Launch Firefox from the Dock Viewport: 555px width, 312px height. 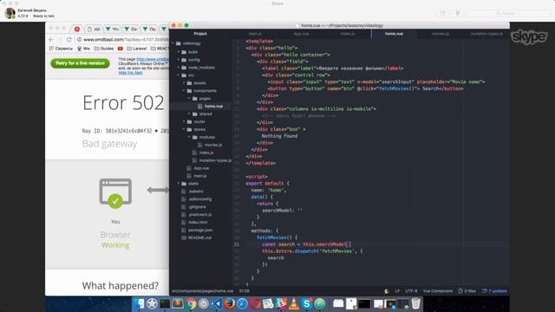[x=229, y=303]
